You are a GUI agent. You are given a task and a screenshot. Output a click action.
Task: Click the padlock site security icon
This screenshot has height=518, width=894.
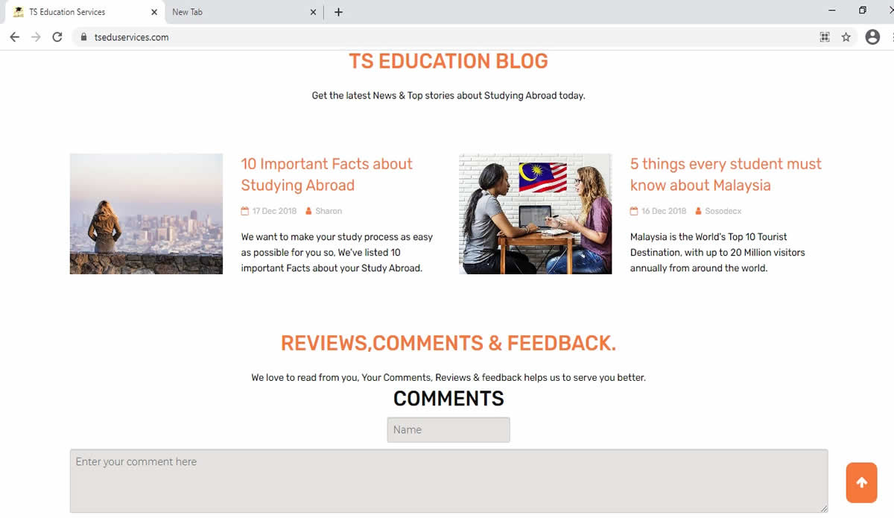coord(84,37)
